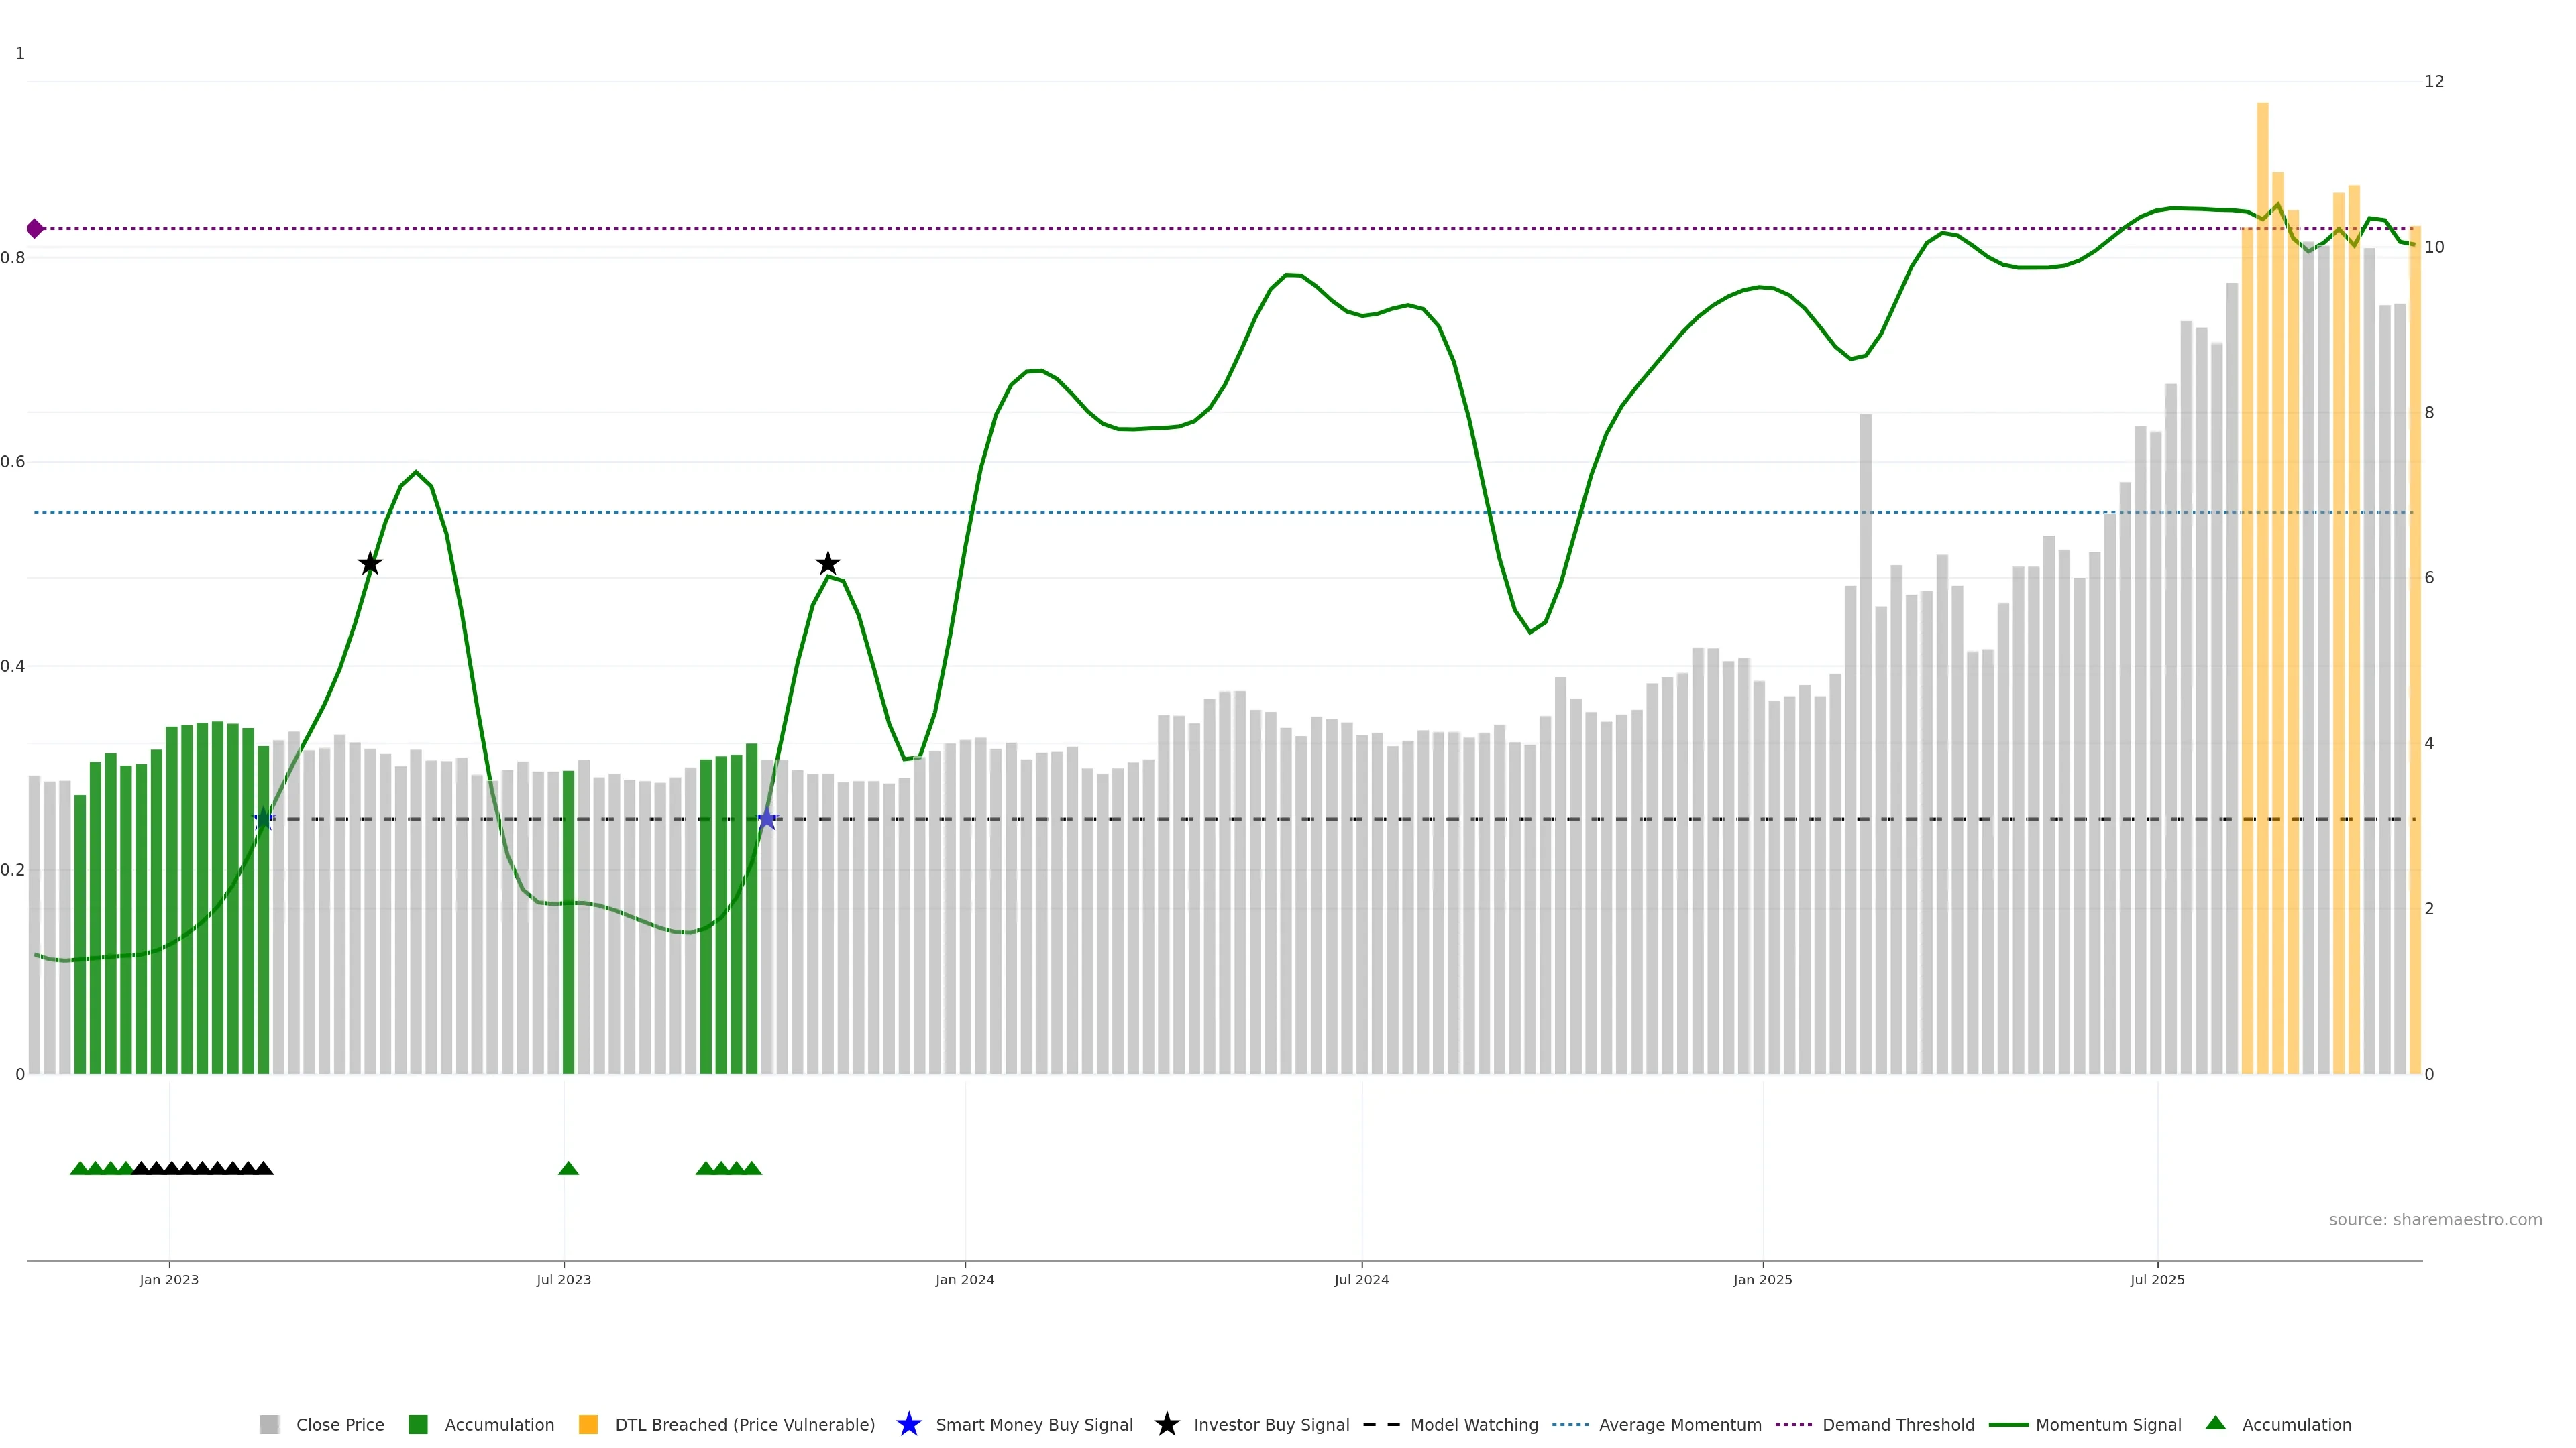Click the purple Demand Threshold diamond marker
The height and width of the screenshot is (1448, 2576).
tap(35, 229)
